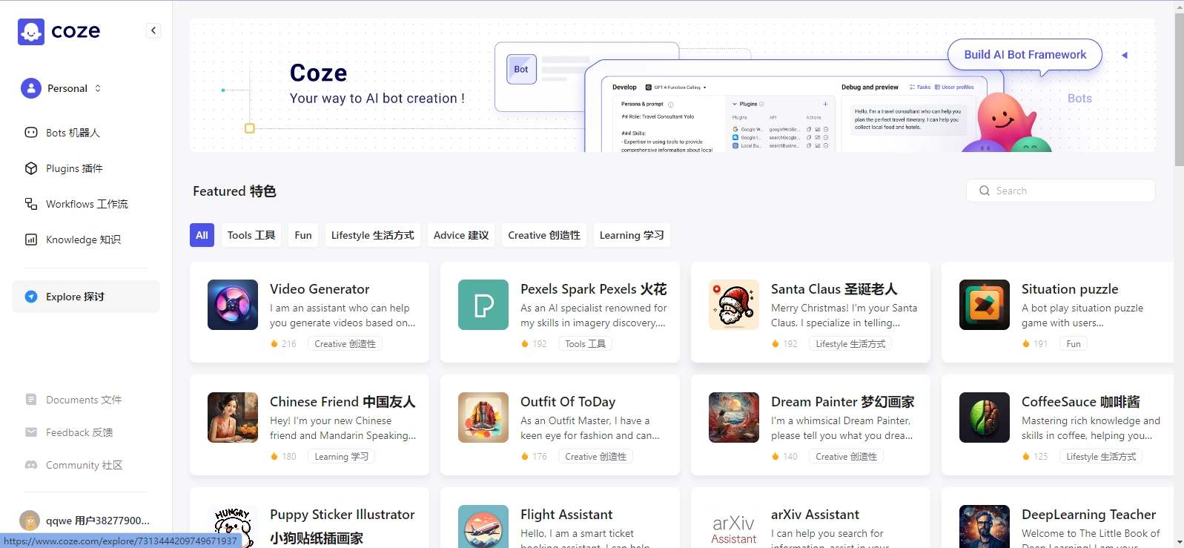
Task: Open the Pexels Spark bot icon
Action: pyautogui.click(x=483, y=305)
